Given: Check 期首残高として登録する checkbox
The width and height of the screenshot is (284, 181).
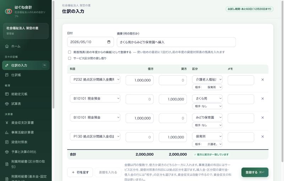Looking at the screenshot, I should click(69, 52).
